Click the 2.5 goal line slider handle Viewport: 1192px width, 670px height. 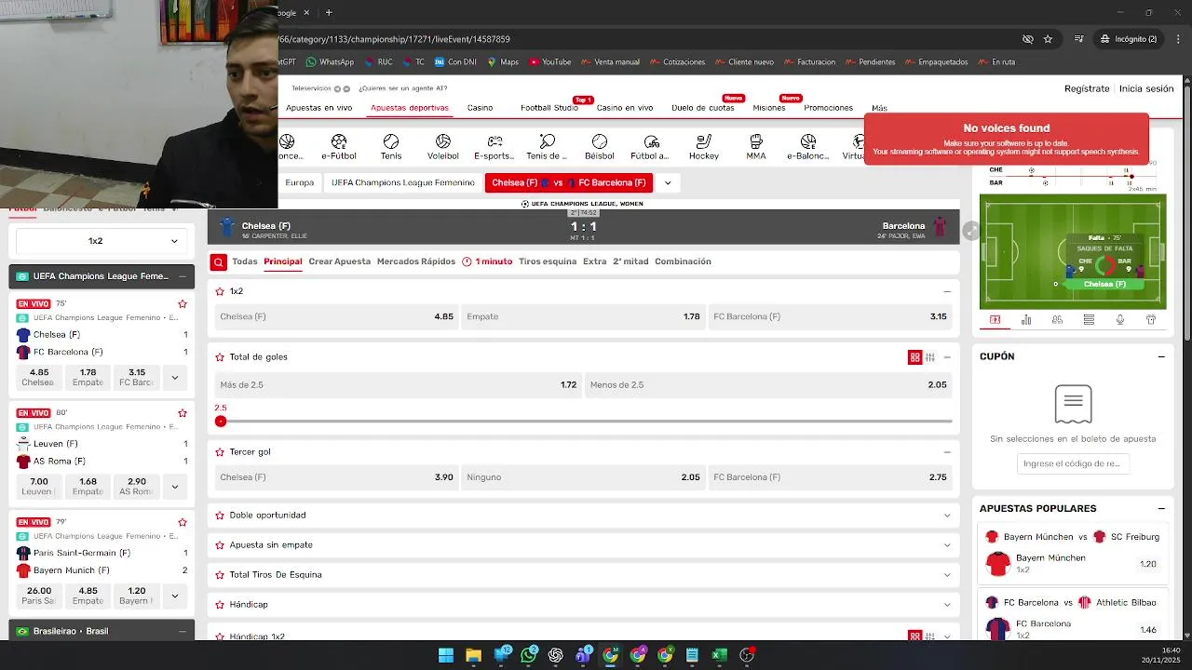221,422
